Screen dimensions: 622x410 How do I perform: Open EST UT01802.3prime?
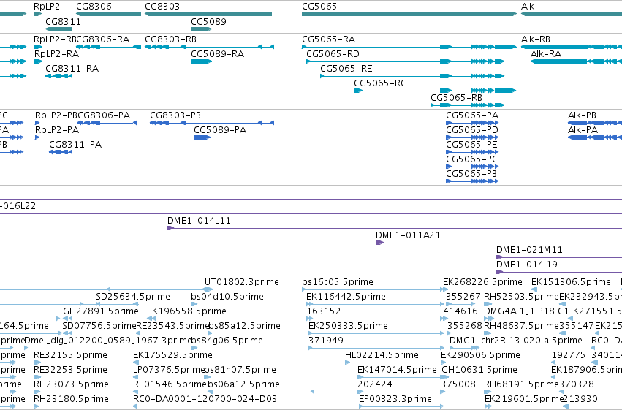click(242, 282)
